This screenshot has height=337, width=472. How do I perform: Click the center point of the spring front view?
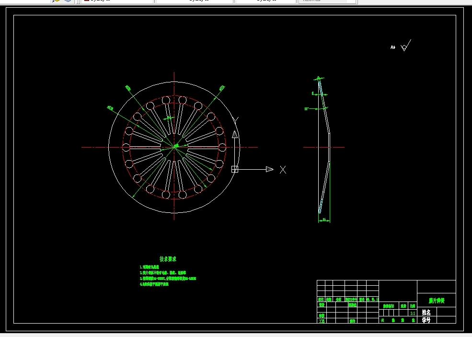coord(174,147)
